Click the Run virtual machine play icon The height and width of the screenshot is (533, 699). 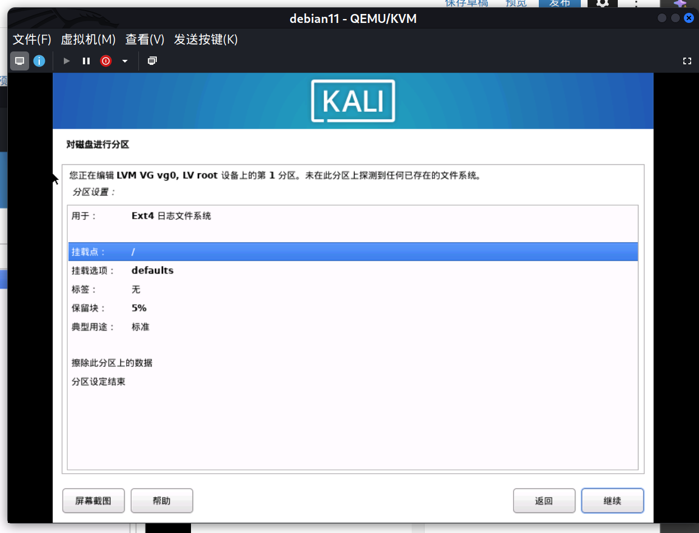(x=67, y=61)
